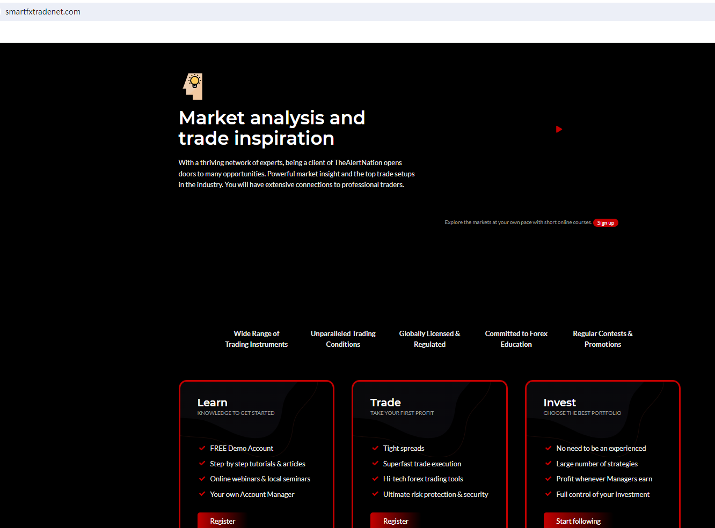The height and width of the screenshot is (528, 715).
Task: Click FREE Demo Account text
Action: [242, 448]
